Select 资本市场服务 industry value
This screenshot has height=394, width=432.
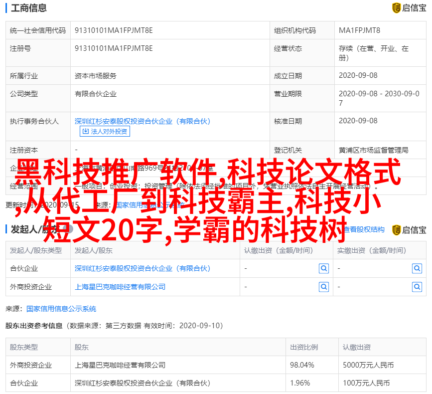tap(96, 76)
